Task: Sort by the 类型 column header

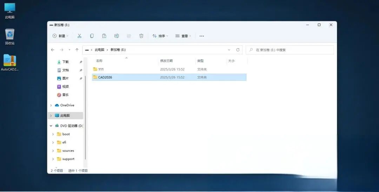Action: pyautogui.click(x=200, y=61)
